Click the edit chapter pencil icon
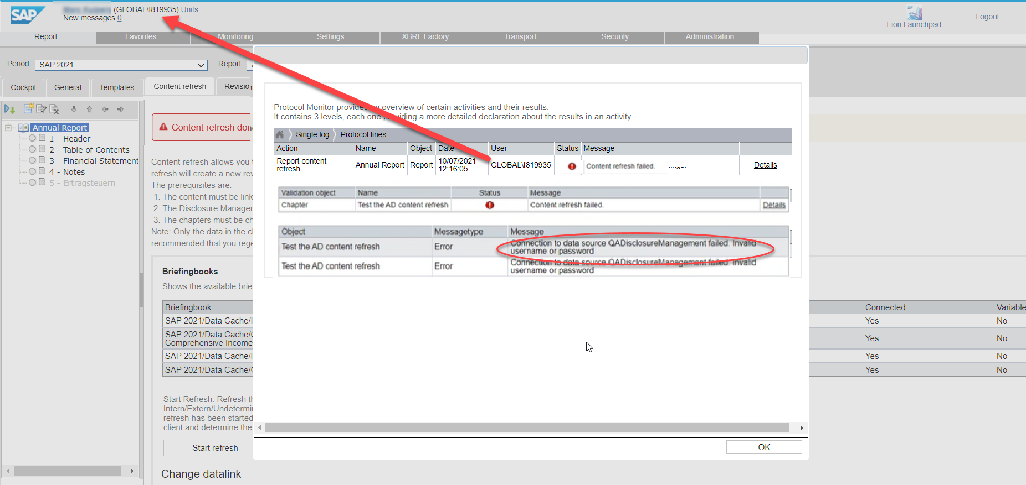 pos(42,108)
